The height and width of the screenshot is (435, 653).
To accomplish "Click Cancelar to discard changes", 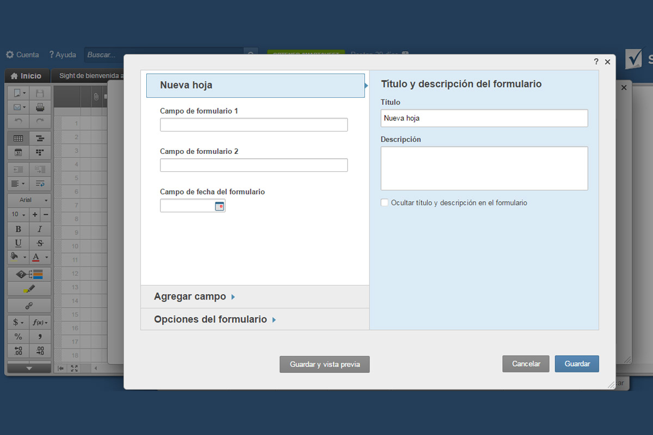I will (526, 364).
